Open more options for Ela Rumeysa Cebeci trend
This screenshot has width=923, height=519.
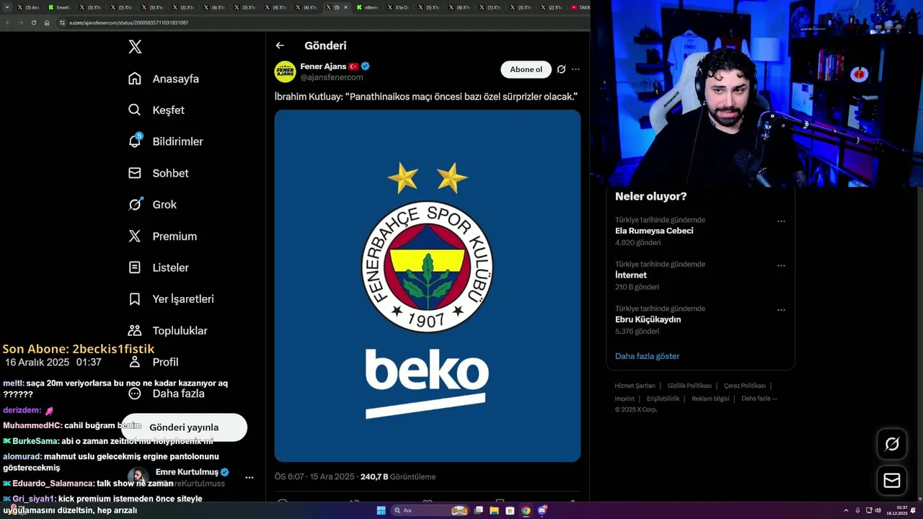(x=781, y=221)
